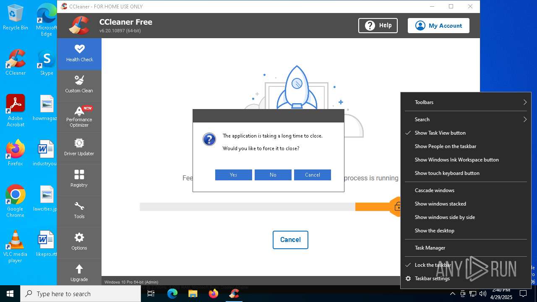Click No in the close dialog
This screenshot has width=537, height=302.
[x=273, y=175]
